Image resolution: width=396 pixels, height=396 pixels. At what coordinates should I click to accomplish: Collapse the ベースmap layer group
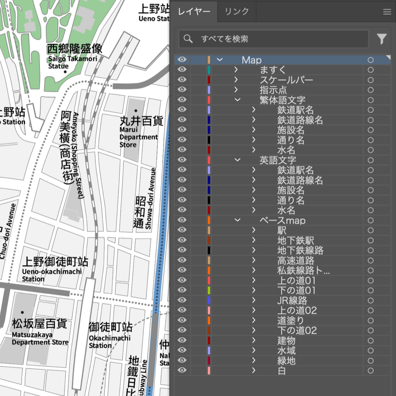[238, 220]
